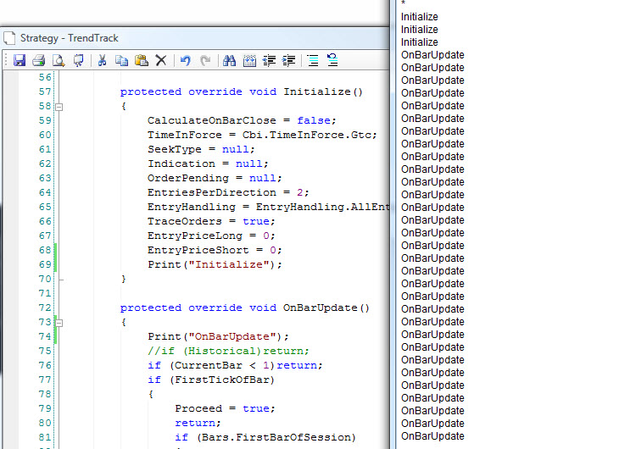Click the Paste clipboard icon
The image size is (636, 449).
pyautogui.click(x=141, y=60)
